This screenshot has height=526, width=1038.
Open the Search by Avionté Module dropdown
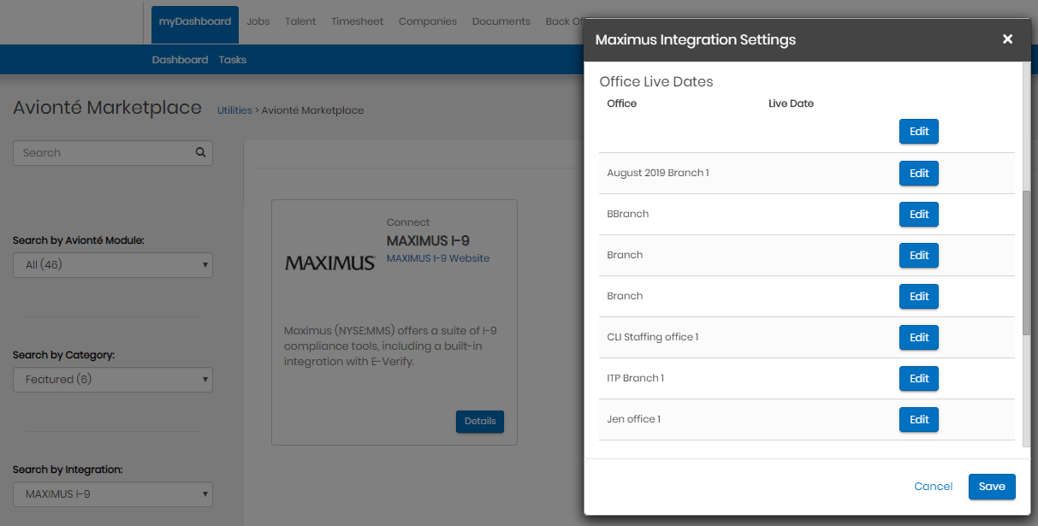[x=113, y=265]
